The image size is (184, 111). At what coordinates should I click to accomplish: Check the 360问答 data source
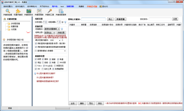point(58,63)
